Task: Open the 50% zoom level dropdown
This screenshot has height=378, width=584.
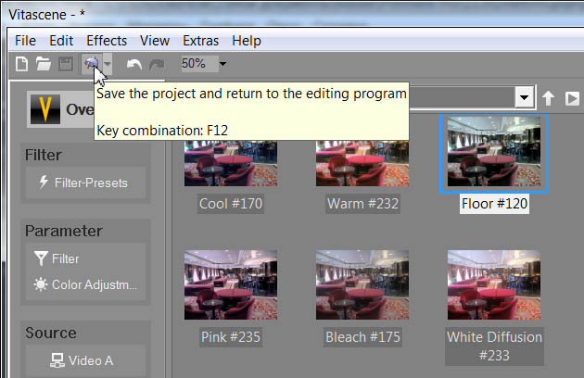Action: (222, 64)
